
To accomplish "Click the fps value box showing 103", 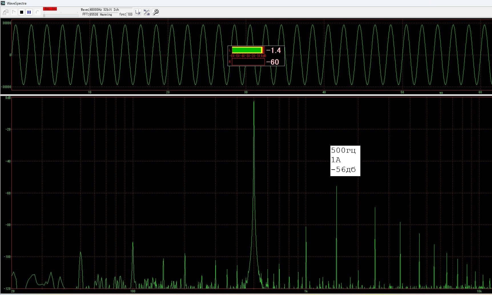I will 130,15.
